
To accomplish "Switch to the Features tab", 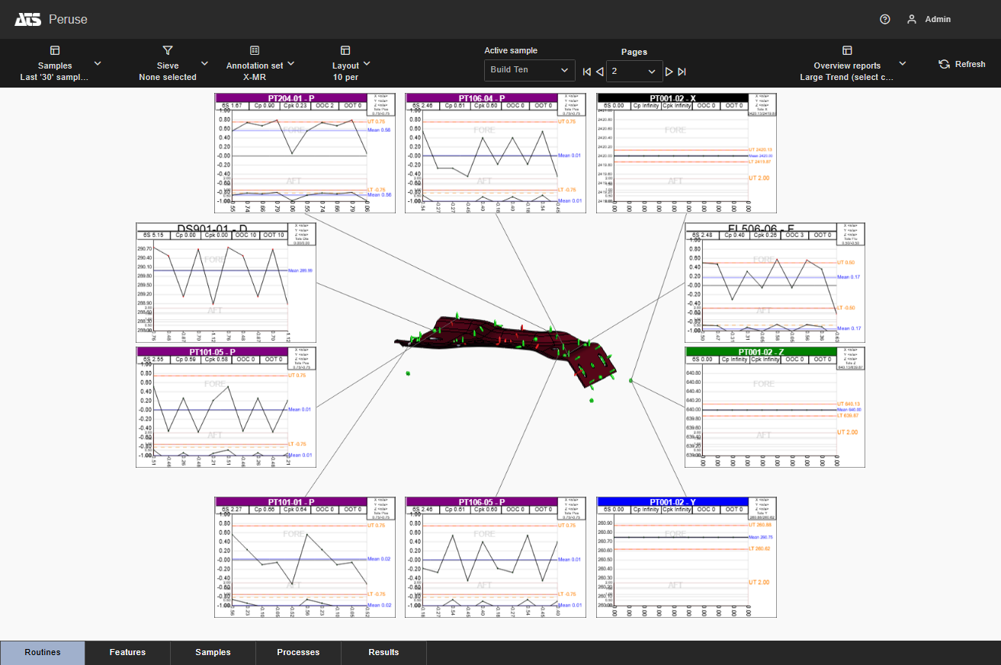I will [x=127, y=652].
